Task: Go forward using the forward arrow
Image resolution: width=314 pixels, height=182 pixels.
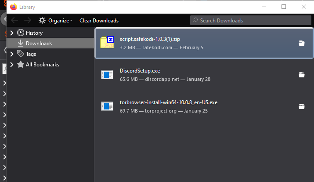Action: pyautogui.click(x=28, y=20)
